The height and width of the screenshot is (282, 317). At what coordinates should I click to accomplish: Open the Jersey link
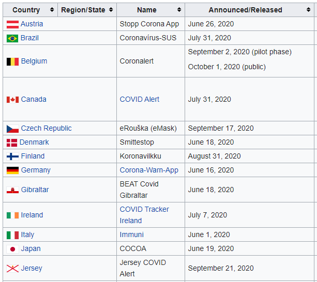click(32, 268)
